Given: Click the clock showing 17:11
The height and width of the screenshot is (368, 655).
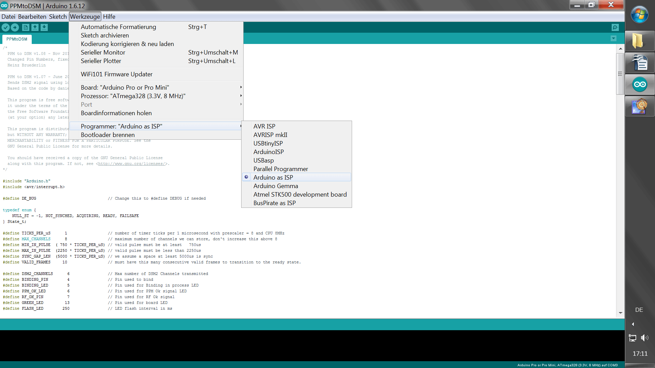Looking at the screenshot, I should click(640, 354).
